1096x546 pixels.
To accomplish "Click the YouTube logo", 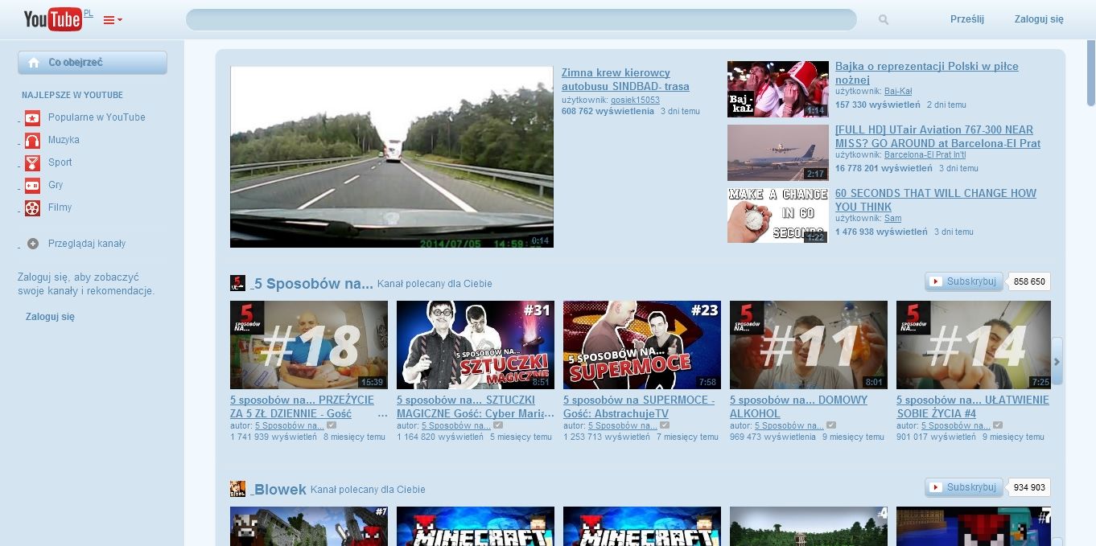I will point(53,19).
